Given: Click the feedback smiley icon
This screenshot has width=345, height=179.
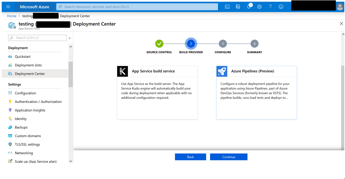Looking at the screenshot, I should (x=281, y=7).
